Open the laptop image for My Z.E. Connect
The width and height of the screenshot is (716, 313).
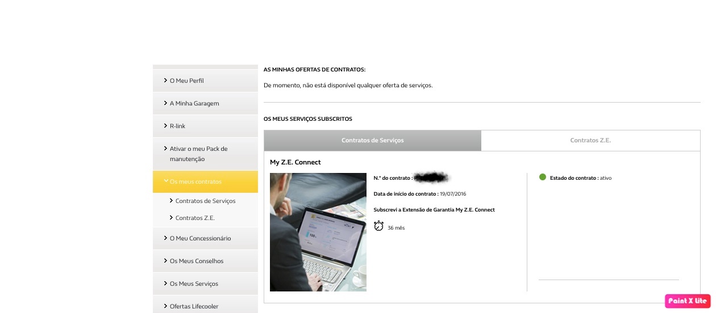[318, 232]
